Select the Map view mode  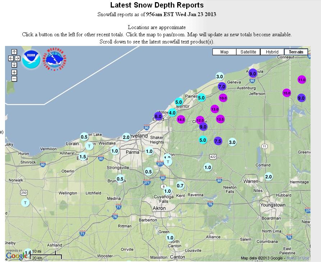[x=224, y=52]
